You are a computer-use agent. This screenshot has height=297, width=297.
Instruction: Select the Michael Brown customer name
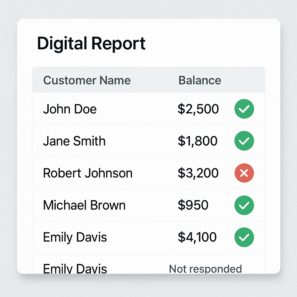tap(84, 205)
